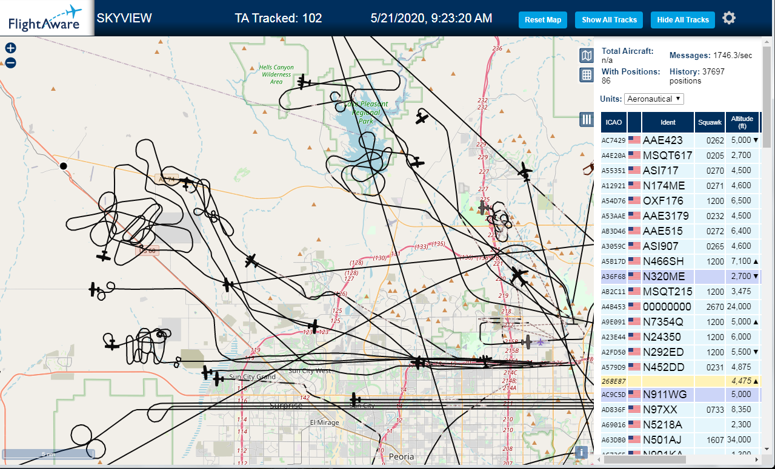The width and height of the screenshot is (775, 469).
Task: Select the ASI907 aircraft row
Action: (680, 246)
